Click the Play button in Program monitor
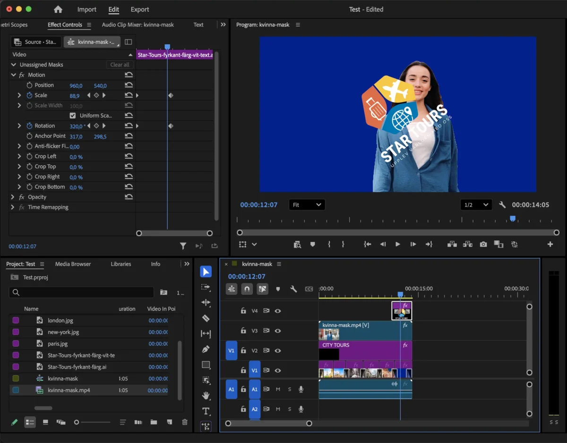Screen dimensions: 567x443 (x=397, y=244)
